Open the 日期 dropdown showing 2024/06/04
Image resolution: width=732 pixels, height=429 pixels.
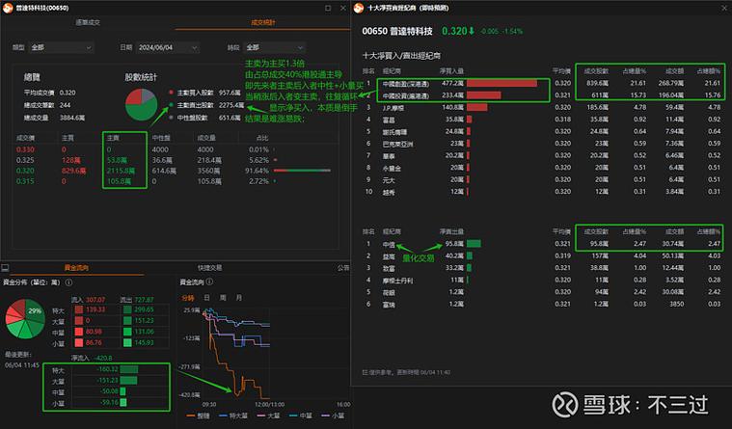pos(168,47)
